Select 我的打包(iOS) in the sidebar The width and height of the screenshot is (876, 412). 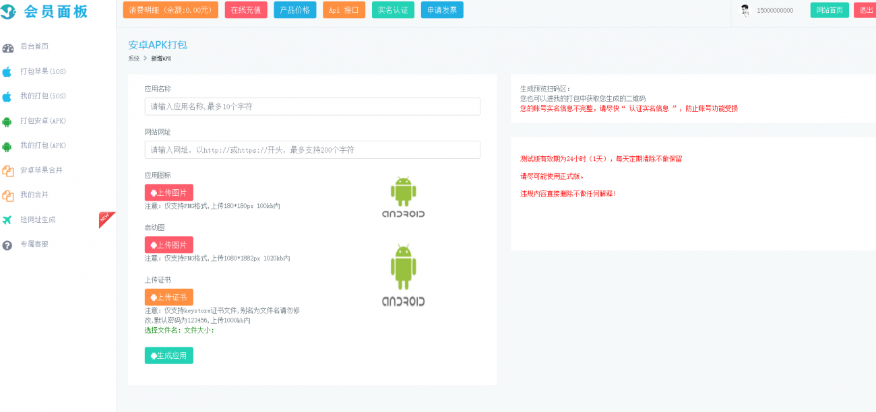(x=8, y=96)
